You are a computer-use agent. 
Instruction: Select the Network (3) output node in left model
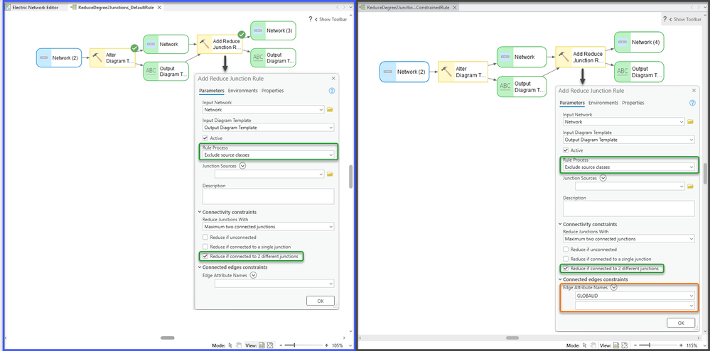pos(273,30)
